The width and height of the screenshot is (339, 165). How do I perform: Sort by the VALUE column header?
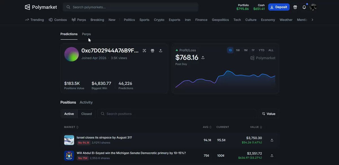click(256, 127)
